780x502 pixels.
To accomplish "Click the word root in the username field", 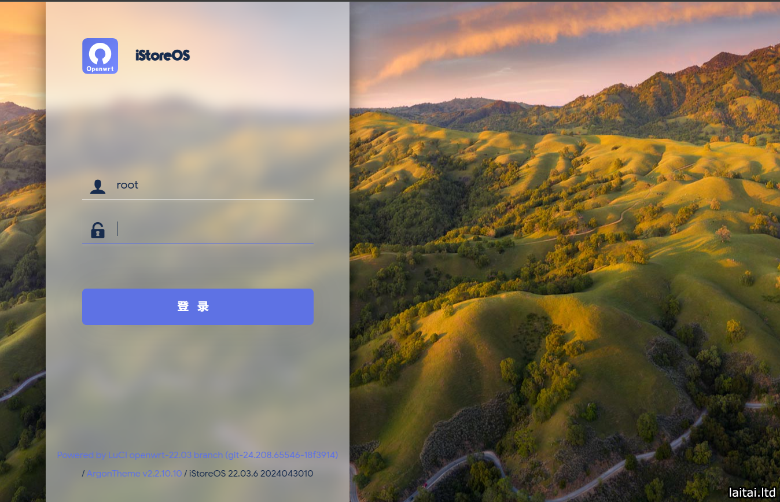I will click(127, 185).
